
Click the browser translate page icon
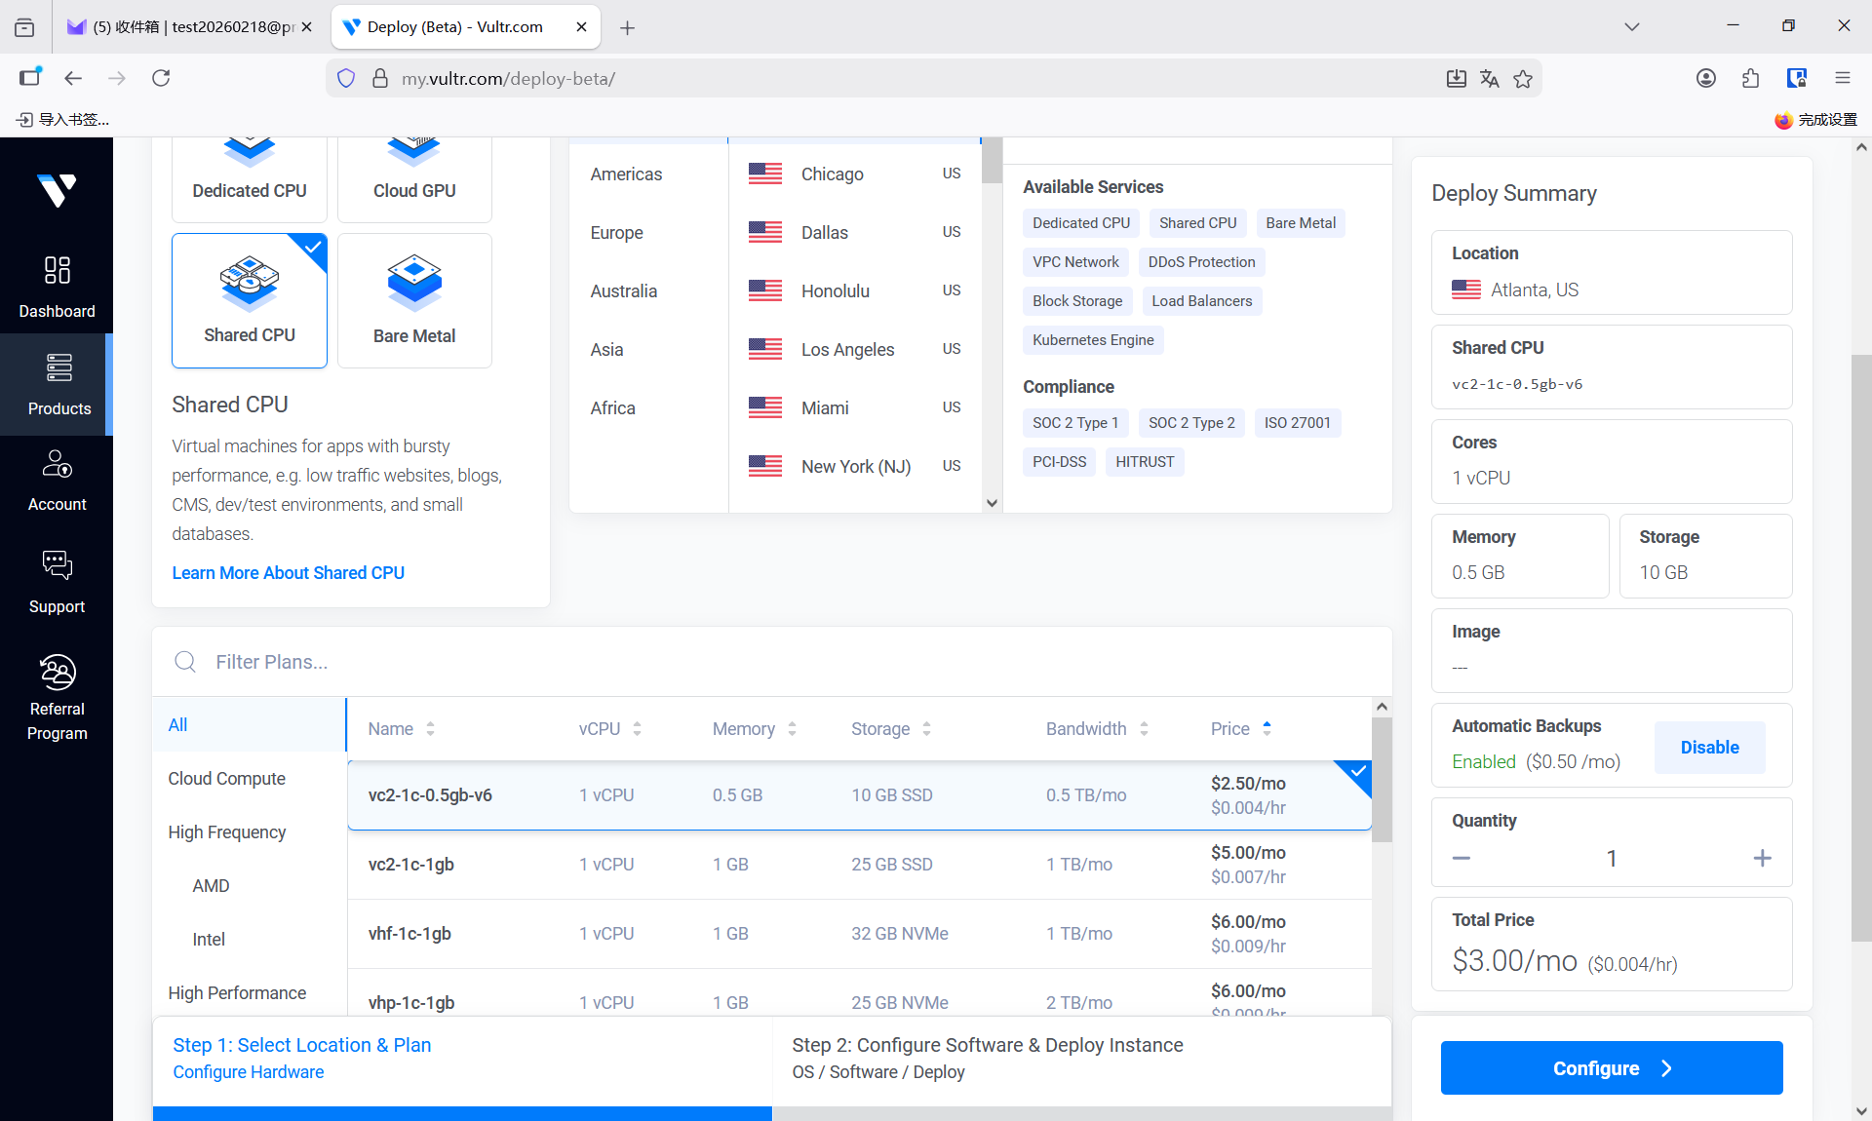point(1489,79)
